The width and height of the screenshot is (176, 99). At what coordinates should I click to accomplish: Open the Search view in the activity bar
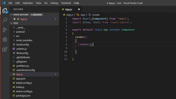point(5,20)
